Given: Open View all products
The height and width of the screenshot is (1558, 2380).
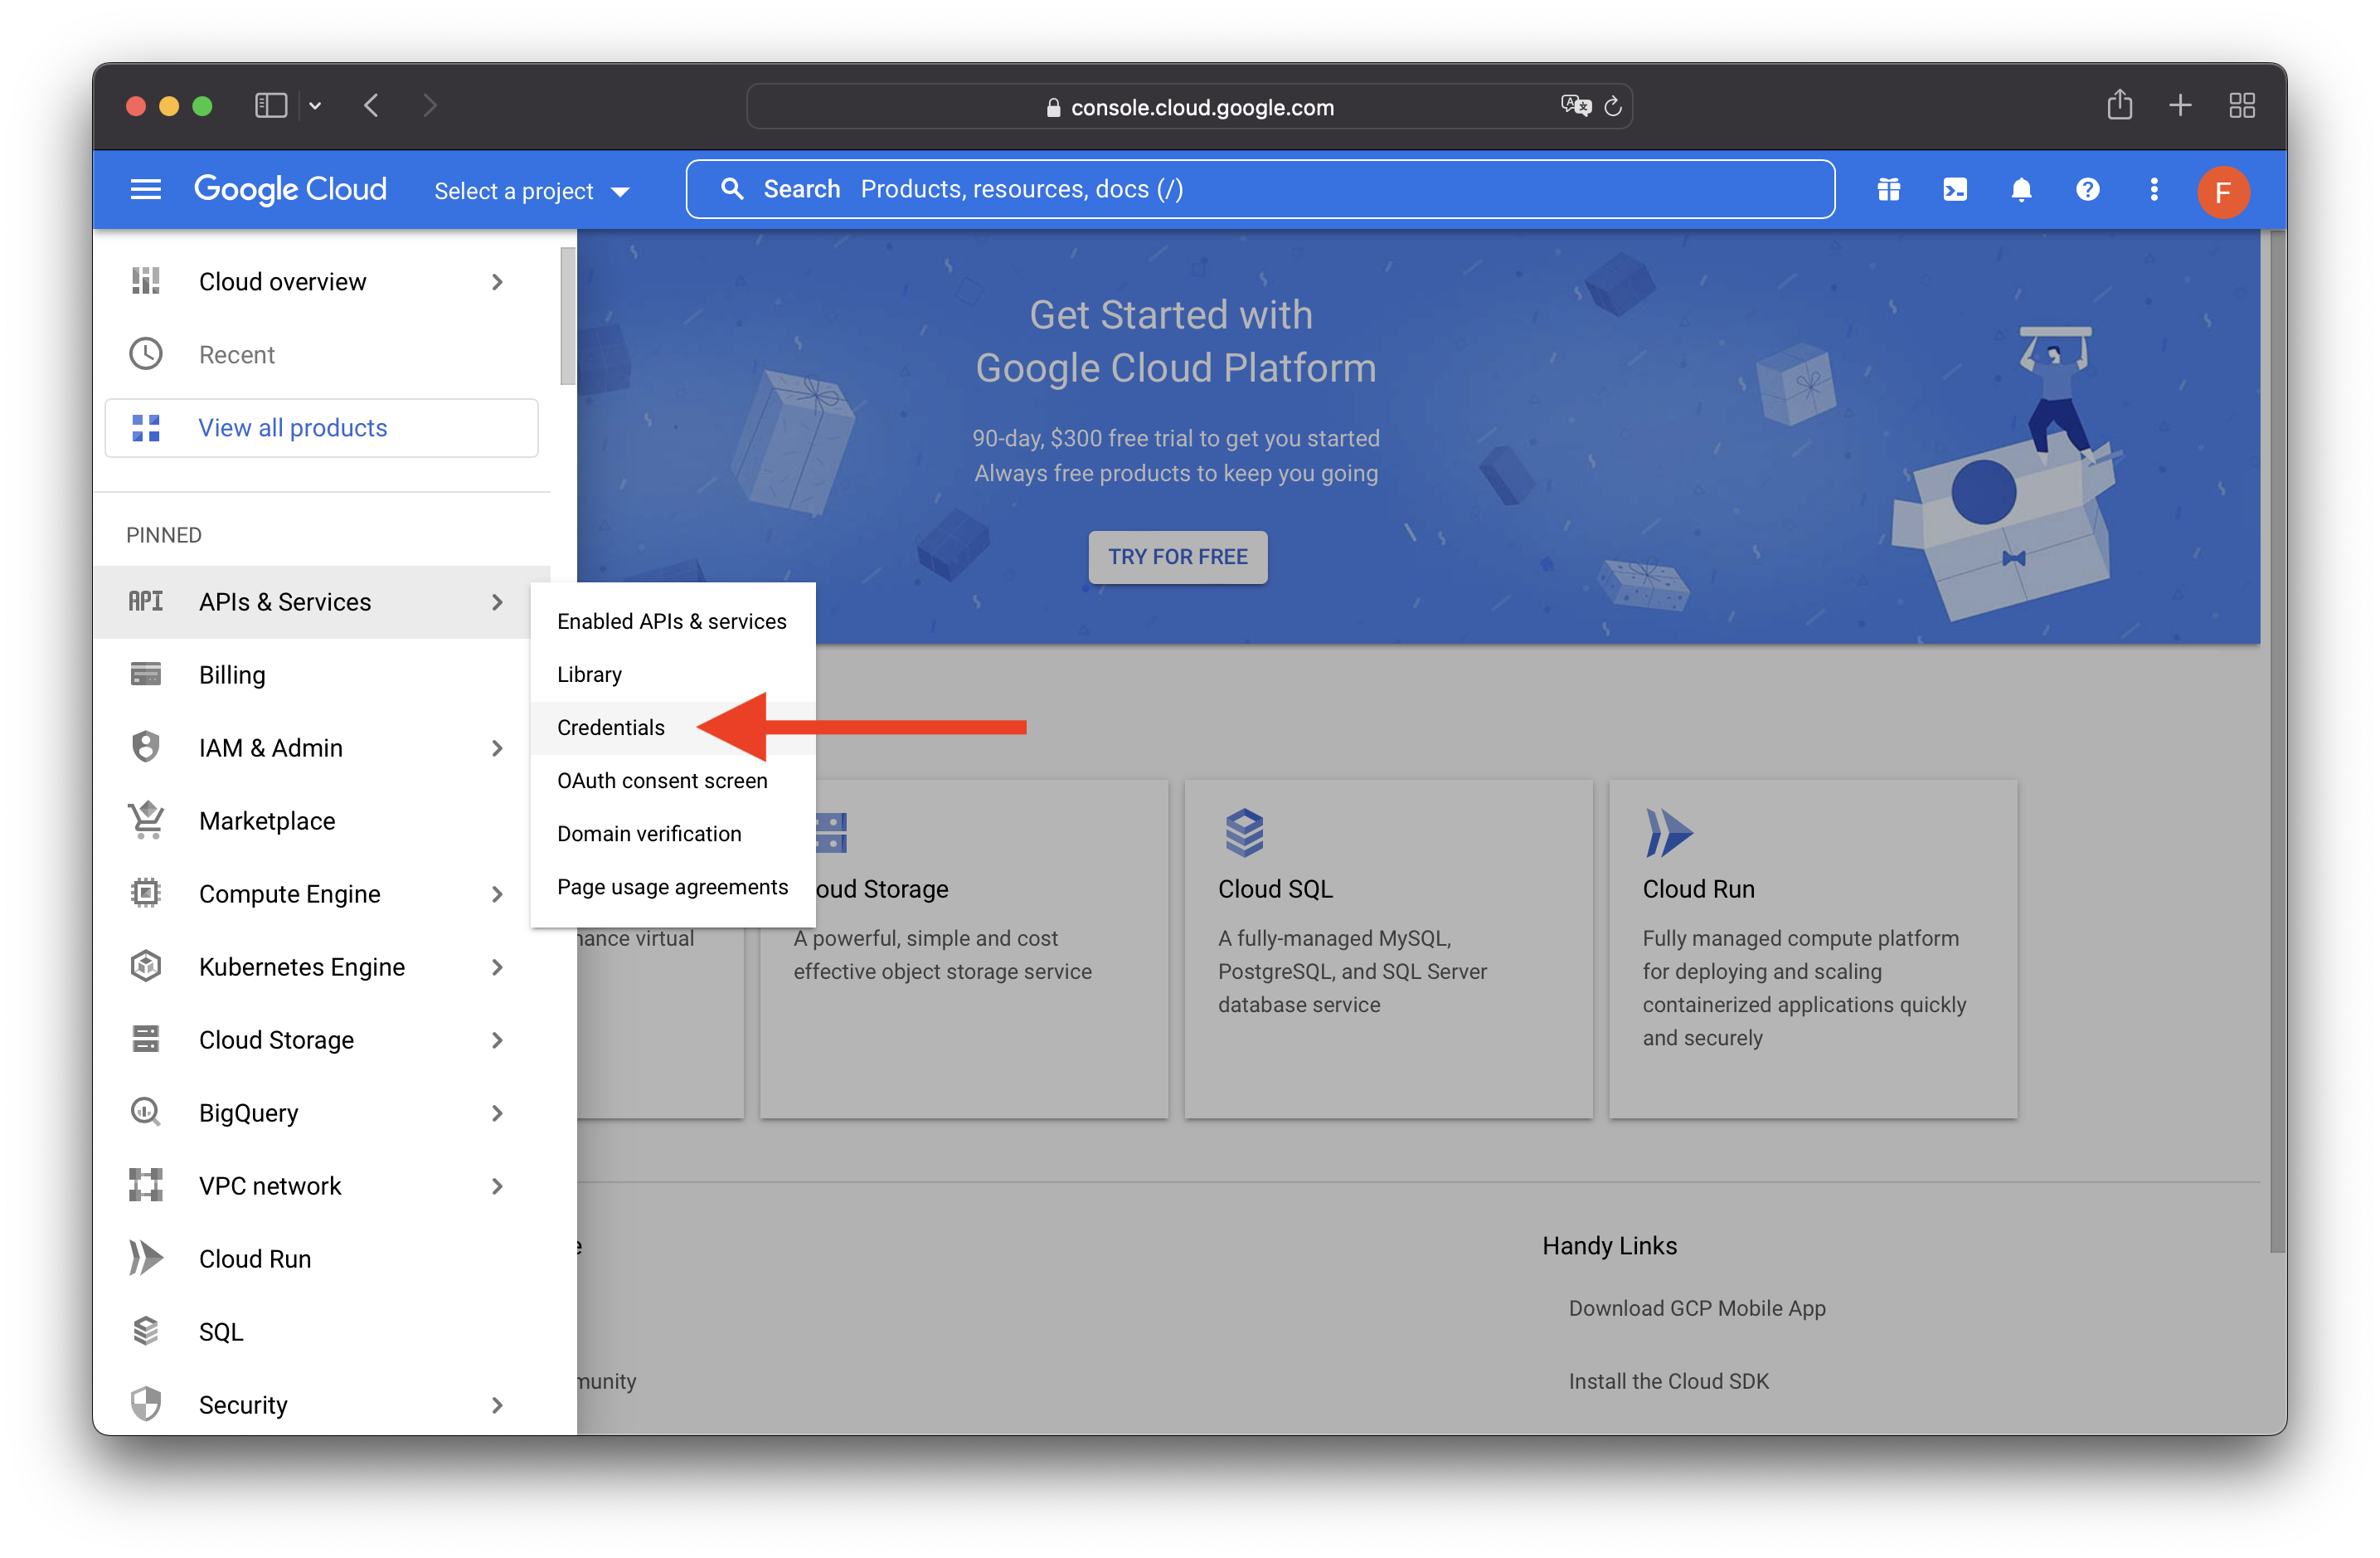Looking at the screenshot, I should [321, 427].
